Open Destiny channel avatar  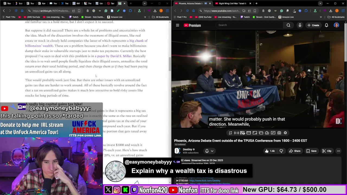177,151
